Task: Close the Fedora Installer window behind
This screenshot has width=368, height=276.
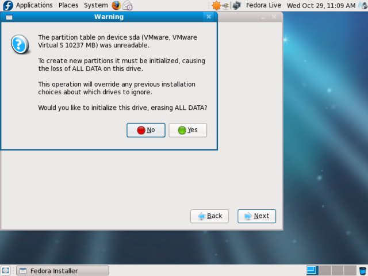Action: tap(274, 17)
